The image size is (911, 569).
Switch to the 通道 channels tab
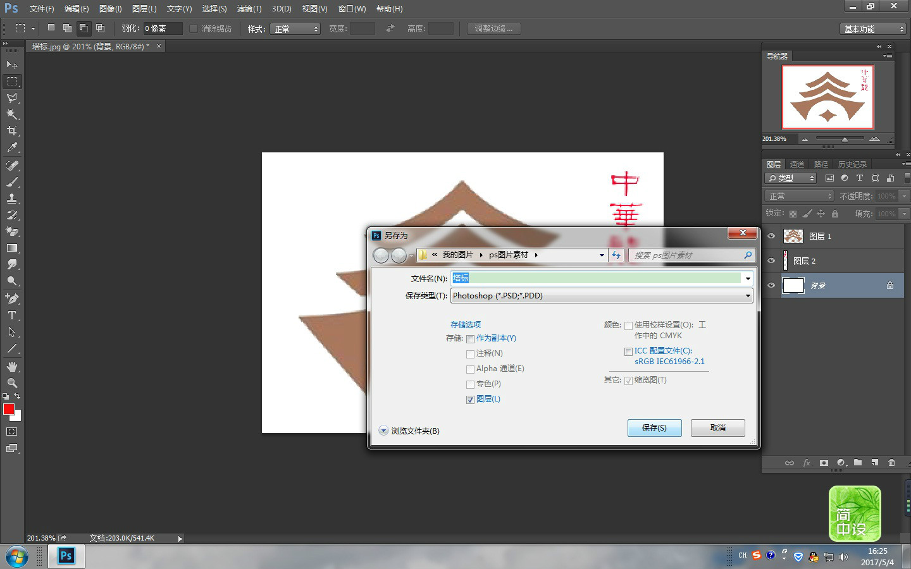[x=797, y=164]
